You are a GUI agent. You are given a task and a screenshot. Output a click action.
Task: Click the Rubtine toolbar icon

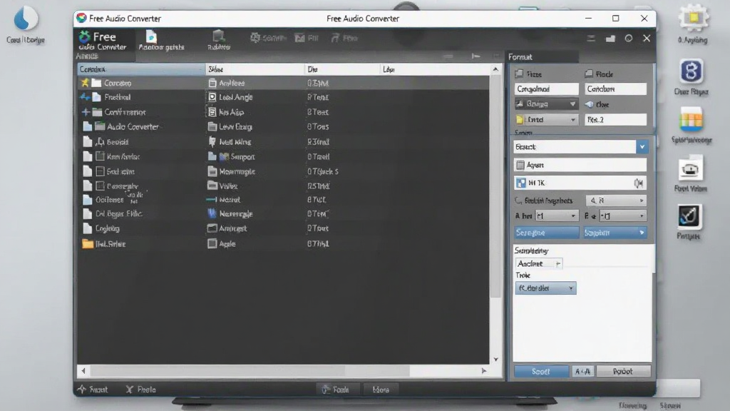tap(218, 36)
